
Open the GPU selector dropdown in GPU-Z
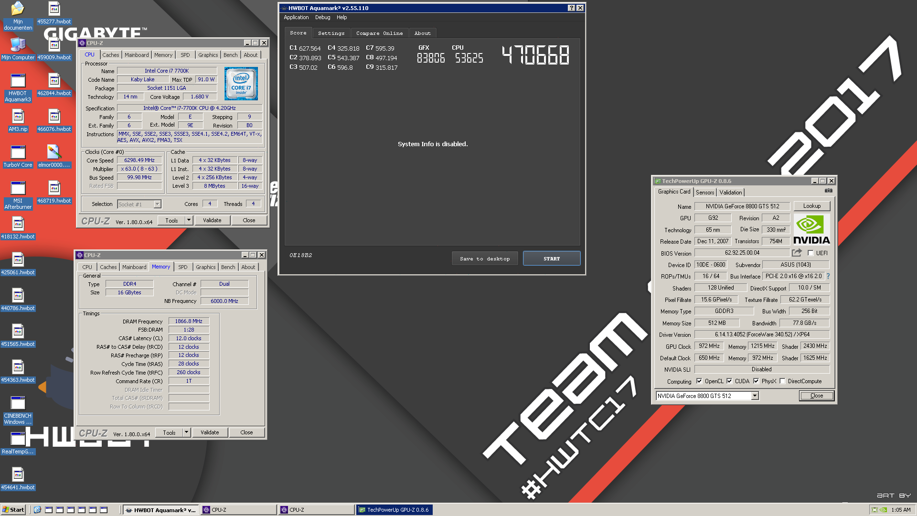pos(755,396)
